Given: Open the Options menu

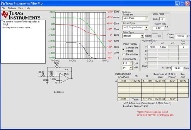Looking at the screenshot, I should (12, 8).
